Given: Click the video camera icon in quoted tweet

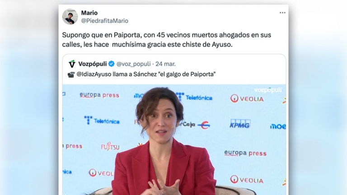Looking at the screenshot, I should point(71,75).
